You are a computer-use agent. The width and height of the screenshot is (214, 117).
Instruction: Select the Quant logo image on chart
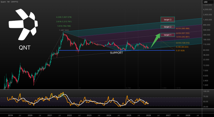coord(23,25)
